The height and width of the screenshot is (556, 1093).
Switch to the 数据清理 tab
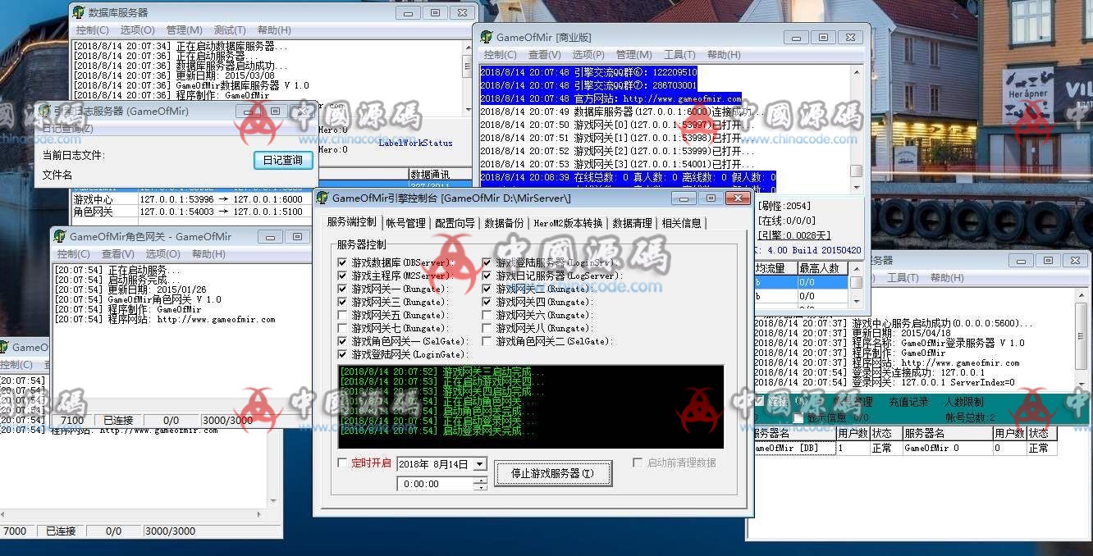(632, 223)
